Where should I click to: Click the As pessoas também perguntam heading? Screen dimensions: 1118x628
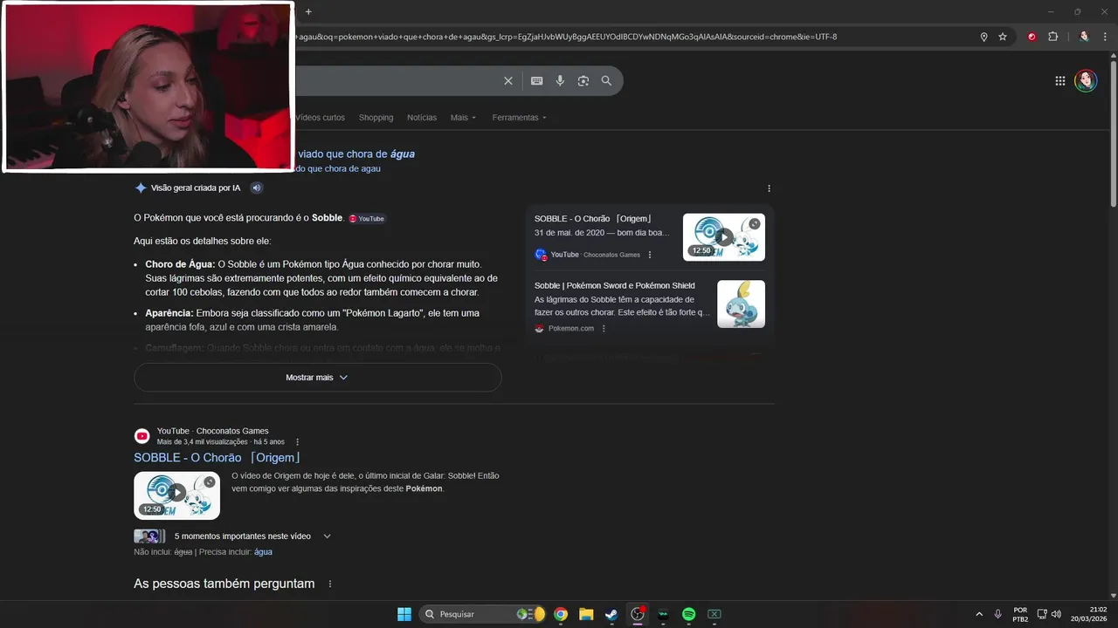pyautogui.click(x=224, y=584)
